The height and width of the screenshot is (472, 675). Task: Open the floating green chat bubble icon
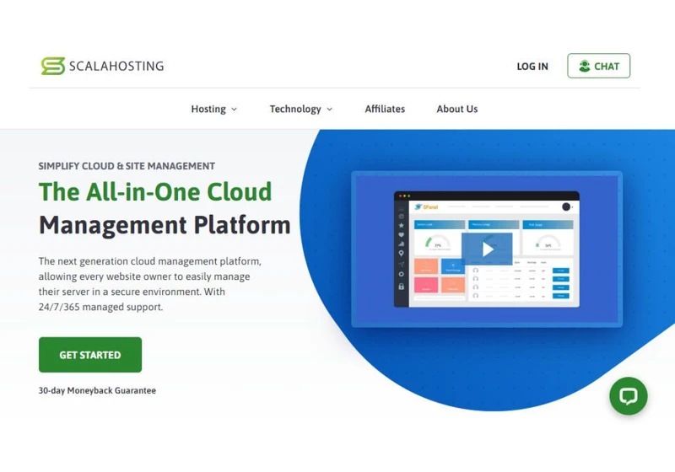coord(628,396)
